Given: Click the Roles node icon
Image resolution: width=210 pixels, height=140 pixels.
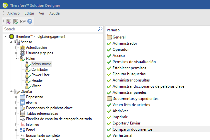Looking at the screenshot, I should click(23, 59).
